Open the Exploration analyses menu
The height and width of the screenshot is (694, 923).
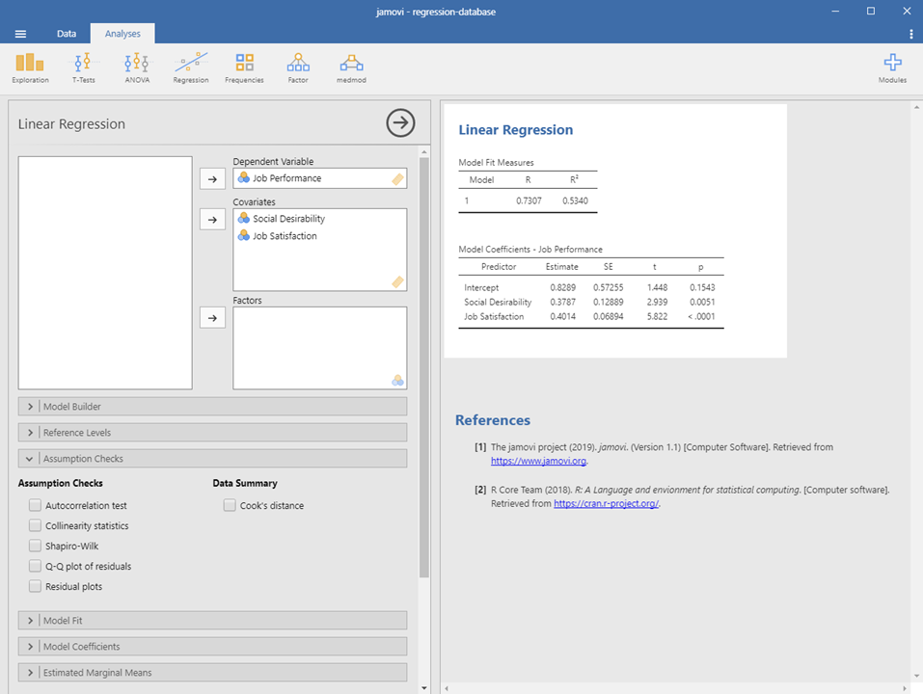click(x=30, y=67)
